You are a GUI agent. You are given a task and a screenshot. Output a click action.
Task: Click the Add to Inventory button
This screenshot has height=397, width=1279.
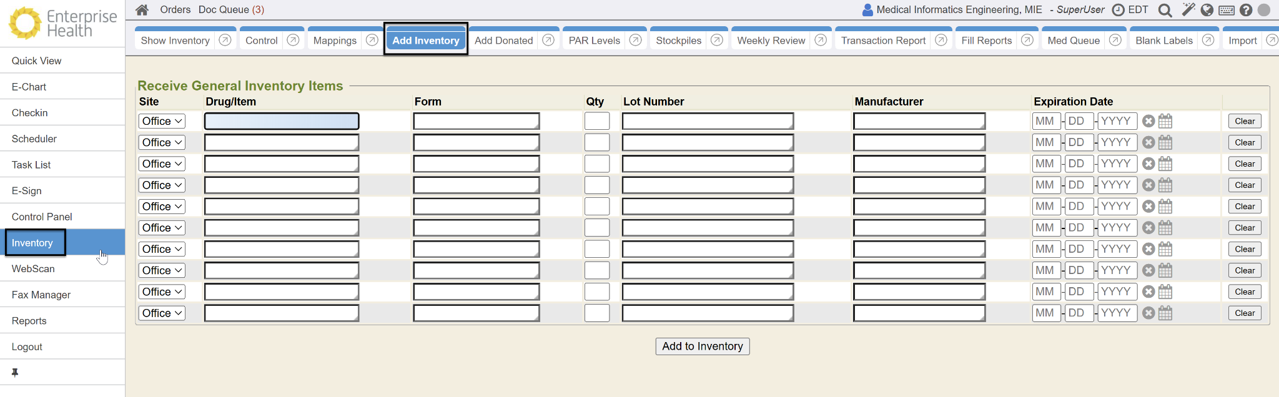703,346
